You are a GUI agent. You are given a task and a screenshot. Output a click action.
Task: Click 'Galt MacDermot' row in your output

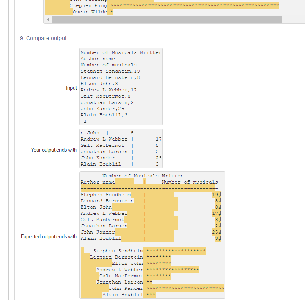point(120,146)
